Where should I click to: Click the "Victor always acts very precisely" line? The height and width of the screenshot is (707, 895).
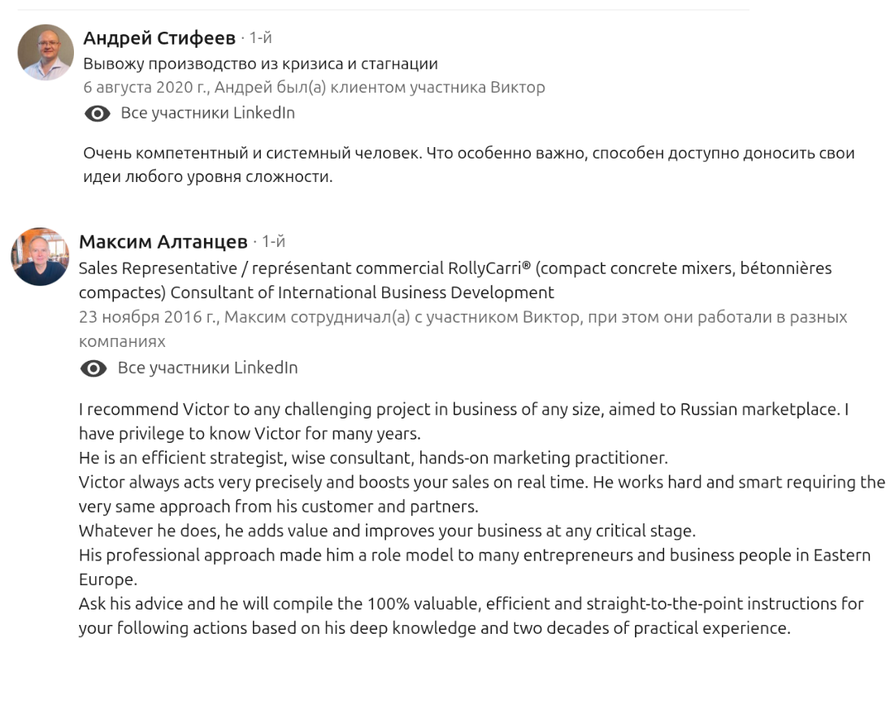point(481,483)
